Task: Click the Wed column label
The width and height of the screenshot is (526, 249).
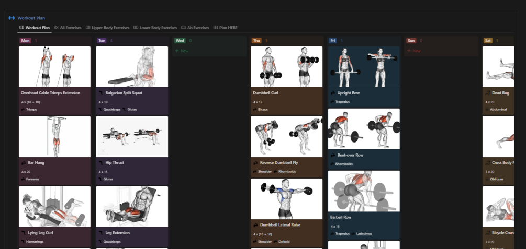Action: pos(180,41)
